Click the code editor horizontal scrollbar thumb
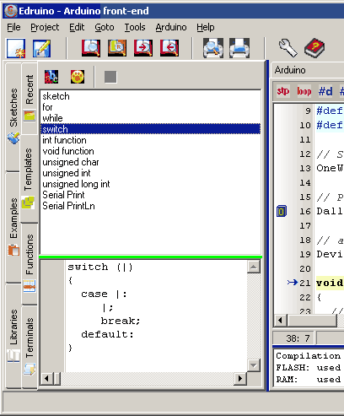Screen dimensions: 344x416 312,320
